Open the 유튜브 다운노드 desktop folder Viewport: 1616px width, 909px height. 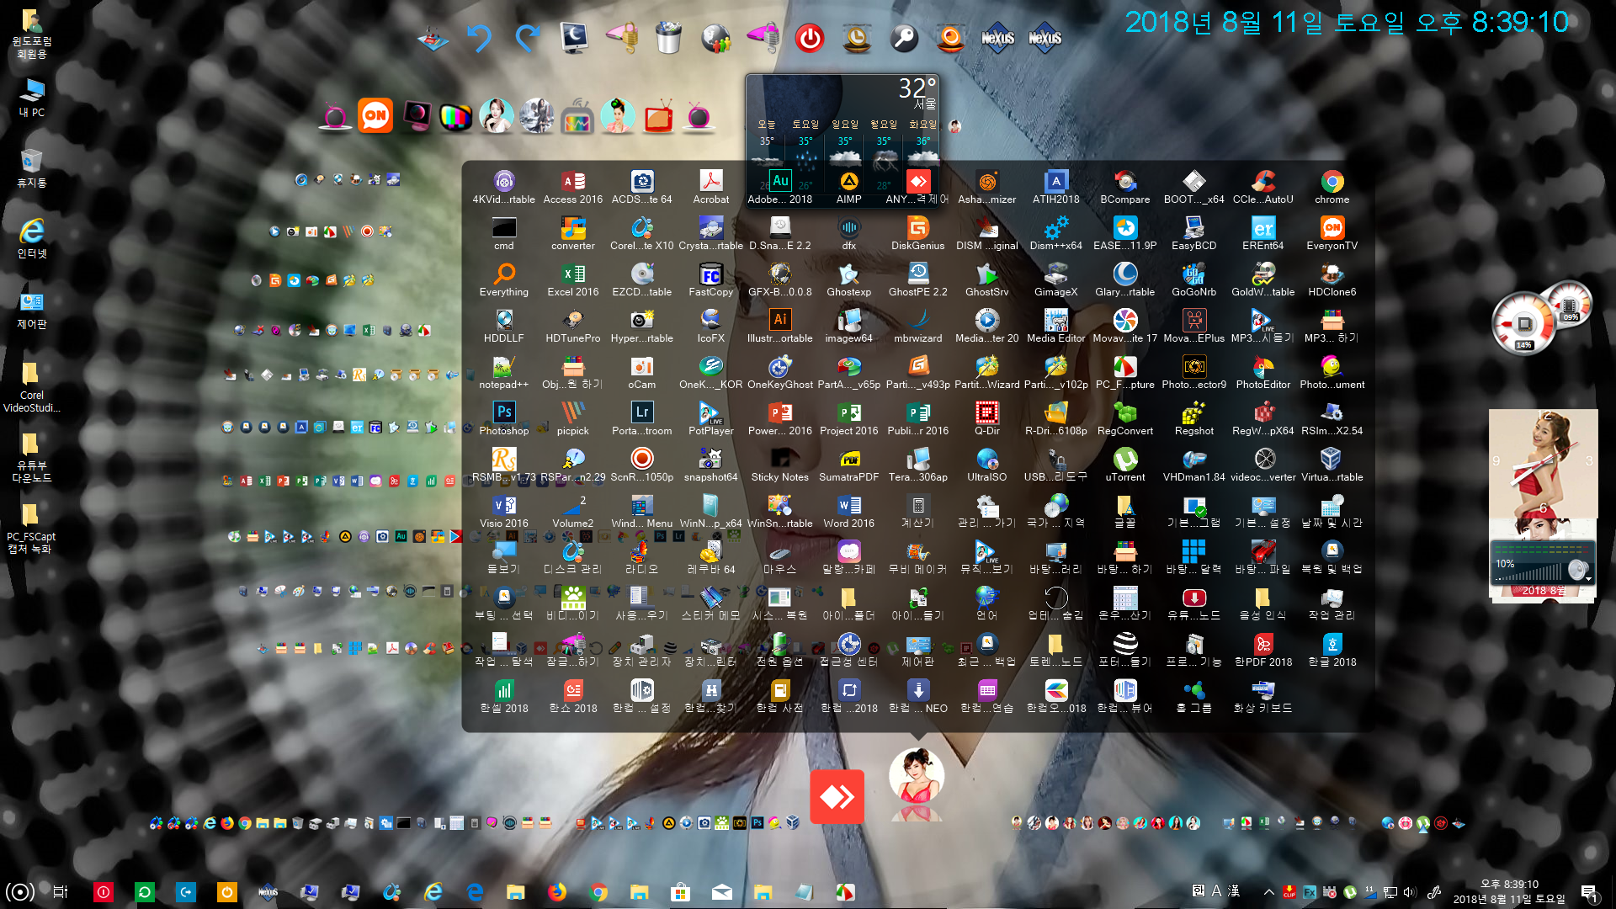coord(32,457)
